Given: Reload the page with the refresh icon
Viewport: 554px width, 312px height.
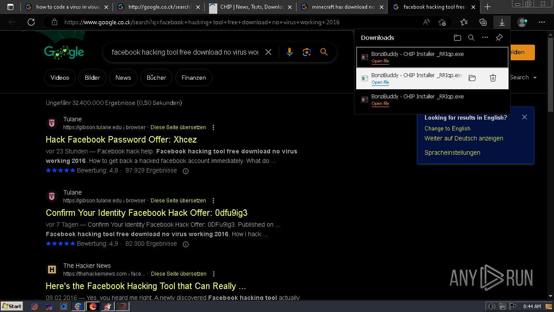Looking at the screenshot, I should 31,22.
